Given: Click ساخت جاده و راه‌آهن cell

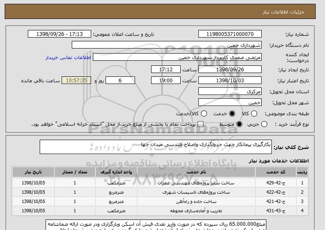Looking at the screenshot, I should pyautogui.click(x=196, y=201).
